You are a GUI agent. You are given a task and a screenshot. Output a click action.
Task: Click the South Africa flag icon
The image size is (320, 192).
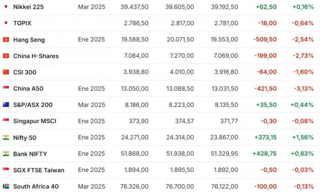pos(6,187)
